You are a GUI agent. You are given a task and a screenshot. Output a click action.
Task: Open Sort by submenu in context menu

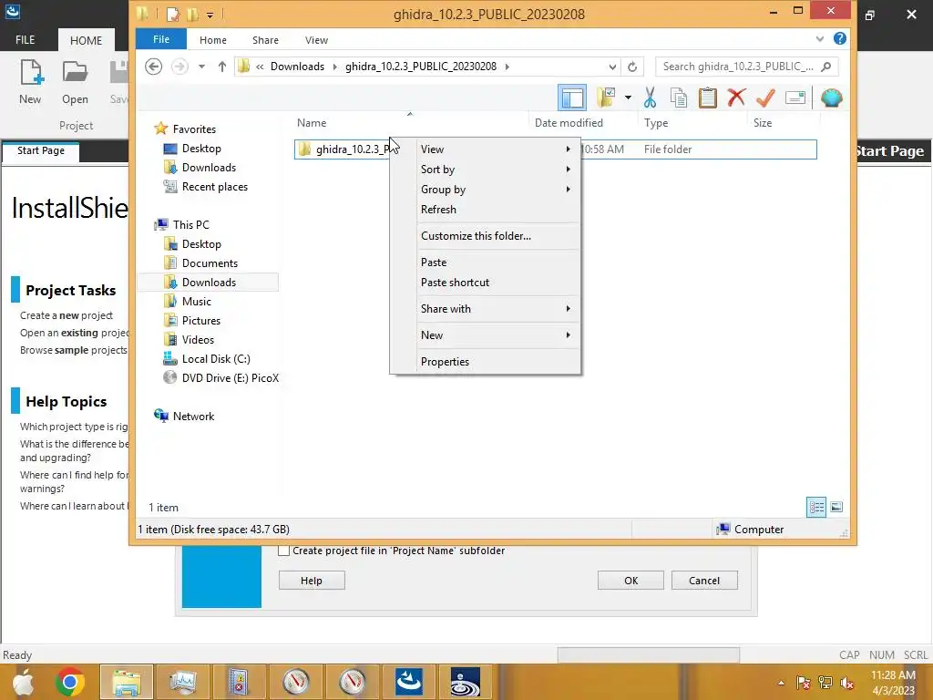[x=485, y=170]
